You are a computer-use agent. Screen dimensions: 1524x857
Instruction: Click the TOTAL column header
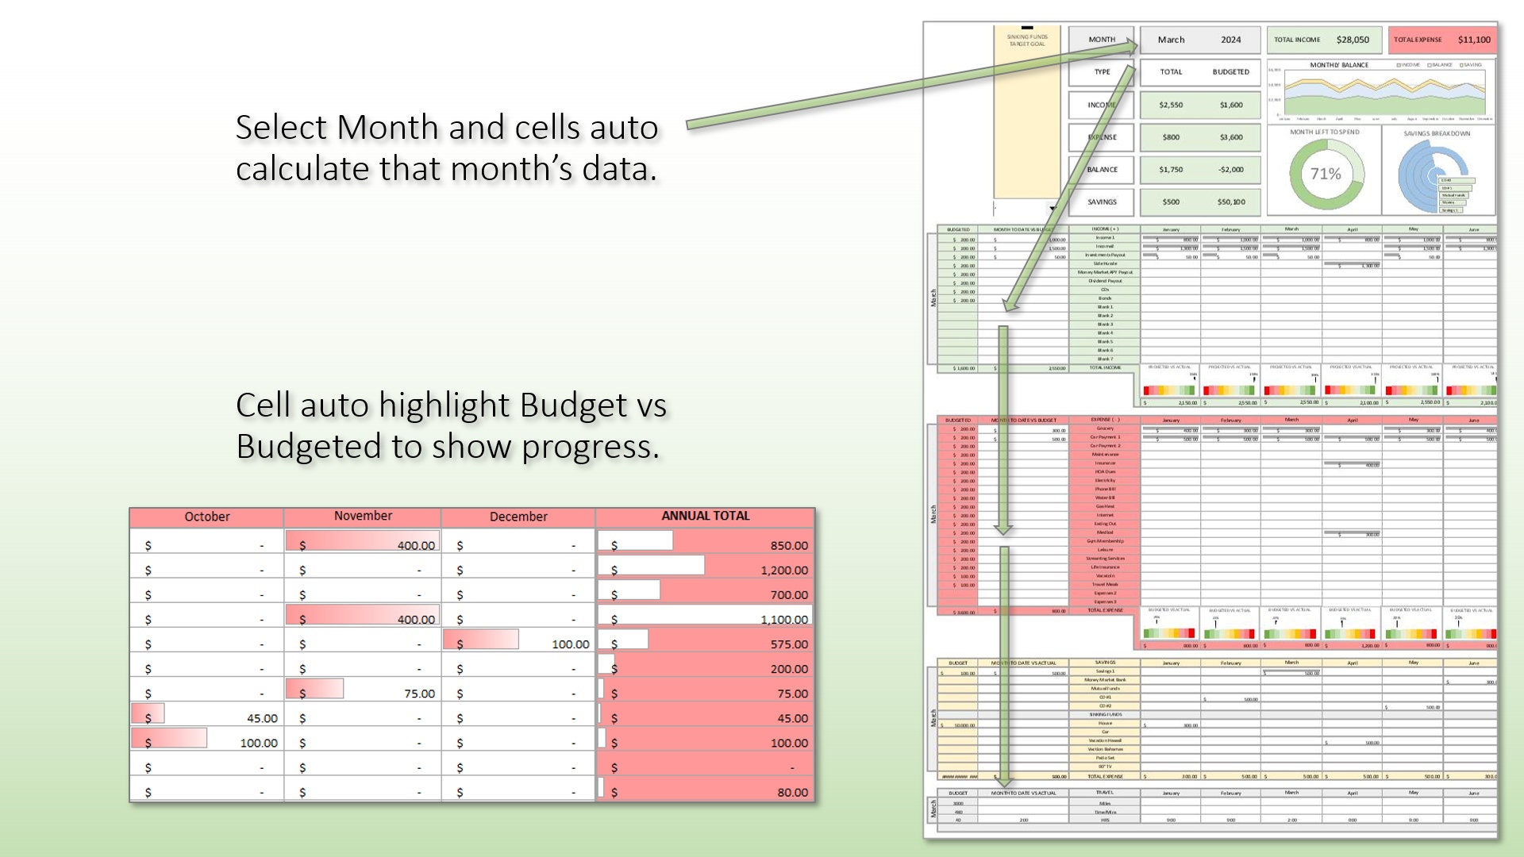pos(1171,72)
